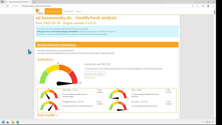Click the page title 'ad.besanowsky.de - Healthcheck analysis'
Image resolution: width=222 pixels, height=125 pixels.
click(76, 18)
